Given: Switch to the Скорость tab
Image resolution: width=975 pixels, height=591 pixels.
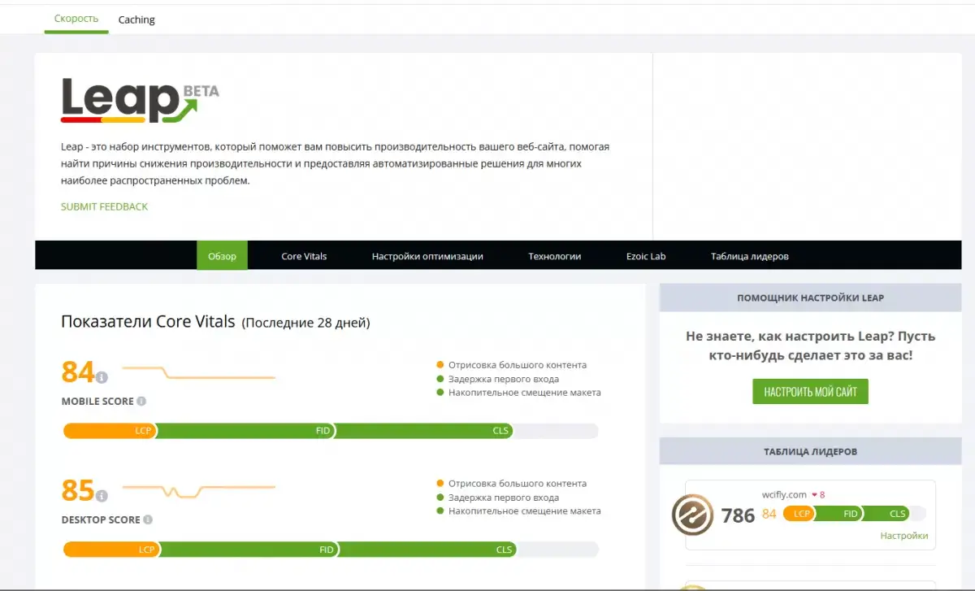Looking at the screenshot, I should coord(76,19).
